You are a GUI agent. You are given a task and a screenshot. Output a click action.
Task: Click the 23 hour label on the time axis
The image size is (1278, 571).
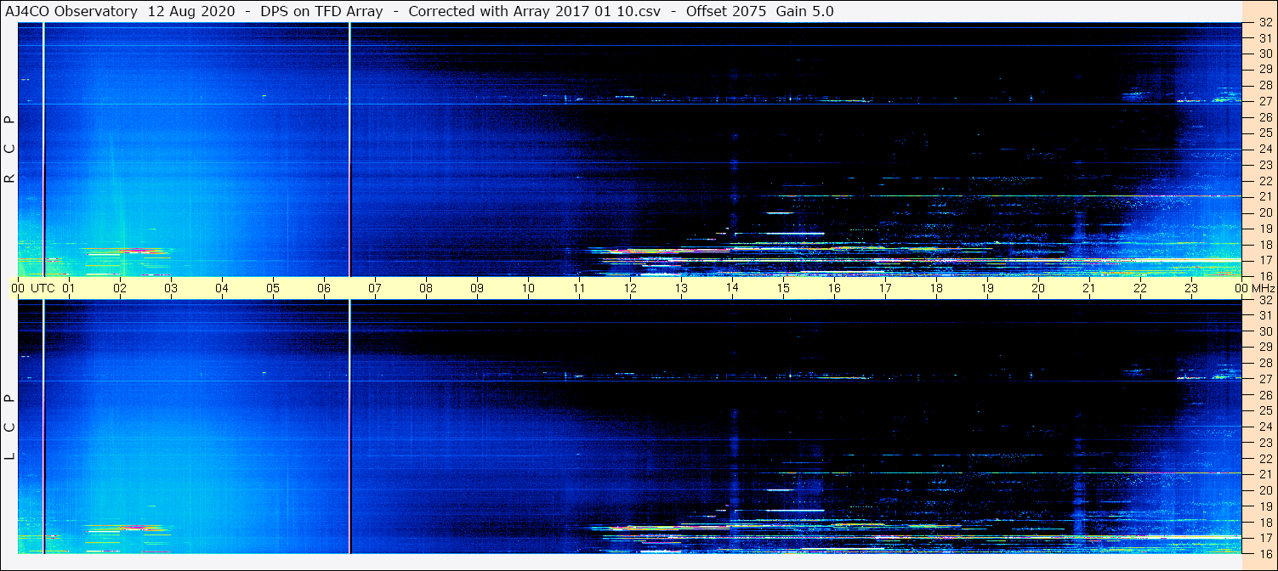1191,288
